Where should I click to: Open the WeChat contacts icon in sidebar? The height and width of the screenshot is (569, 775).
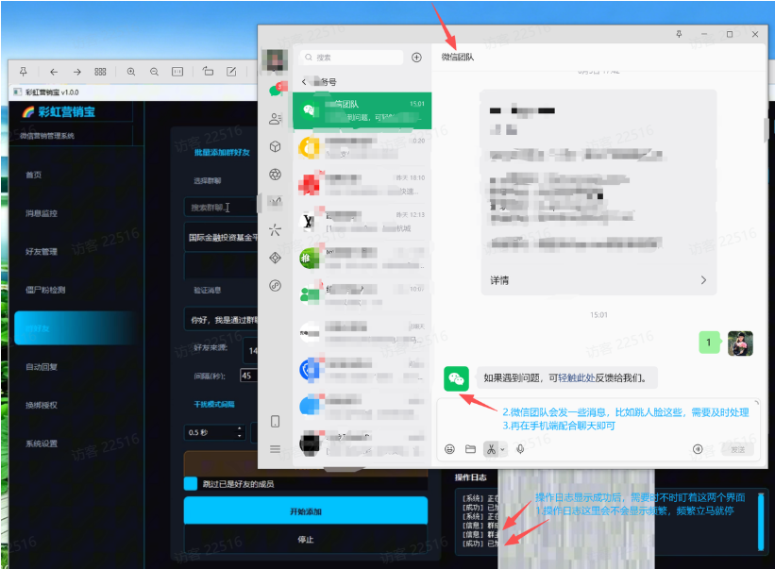point(276,119)
